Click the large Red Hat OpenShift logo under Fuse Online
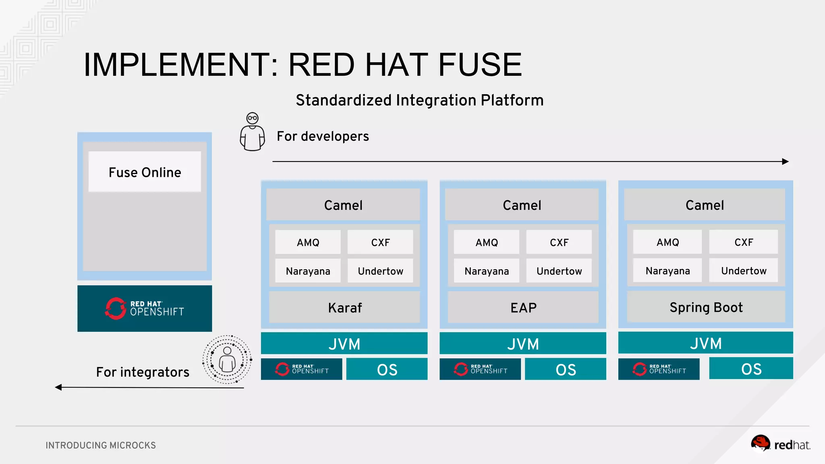The image size is (825, 464). (145, 309)
